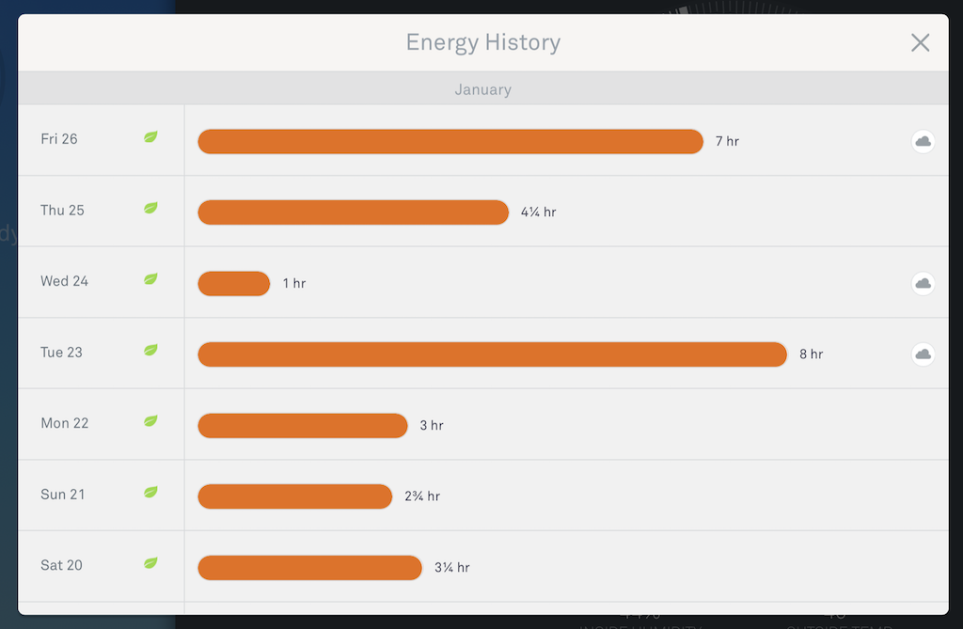Click the leaf icon next to Tue 23
The width and height of the screenshot is (963, 629).
coord(150,350)
